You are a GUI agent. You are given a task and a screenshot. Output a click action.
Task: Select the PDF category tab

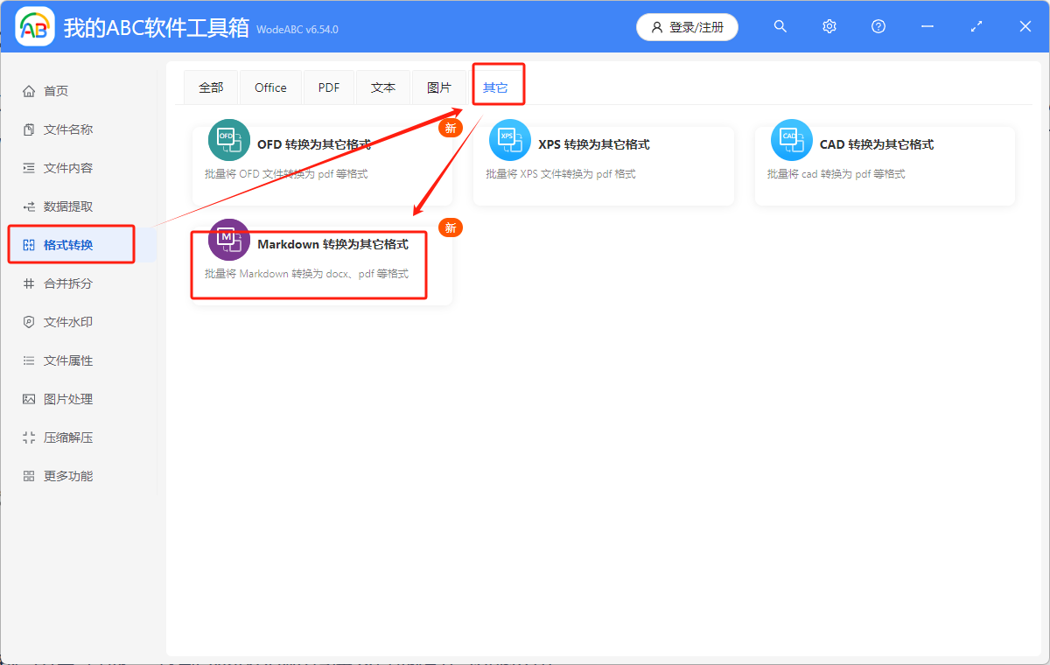pos(329,87)
